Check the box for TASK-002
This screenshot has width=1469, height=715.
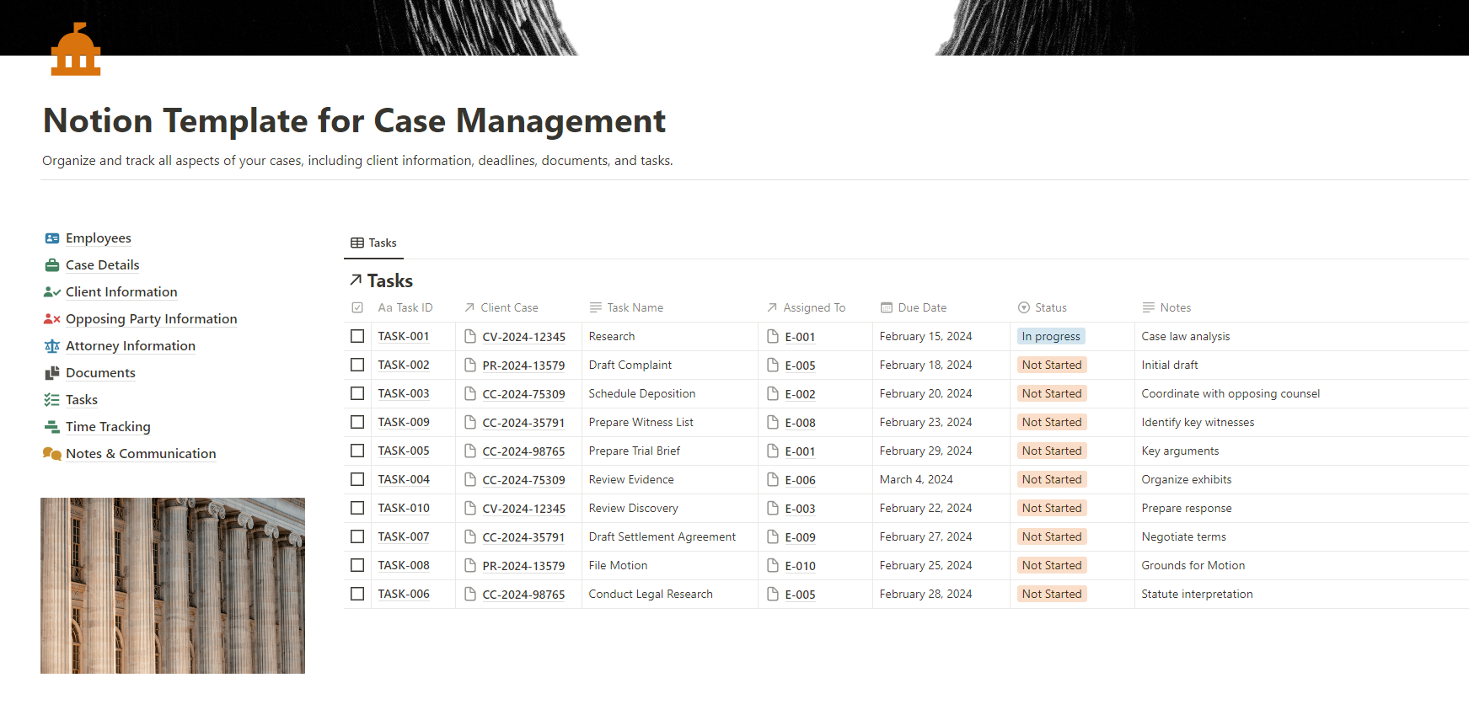357,365
